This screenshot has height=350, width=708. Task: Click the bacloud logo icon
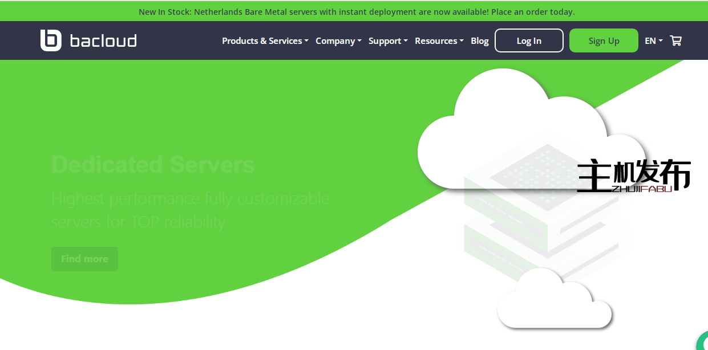(50, 40)
